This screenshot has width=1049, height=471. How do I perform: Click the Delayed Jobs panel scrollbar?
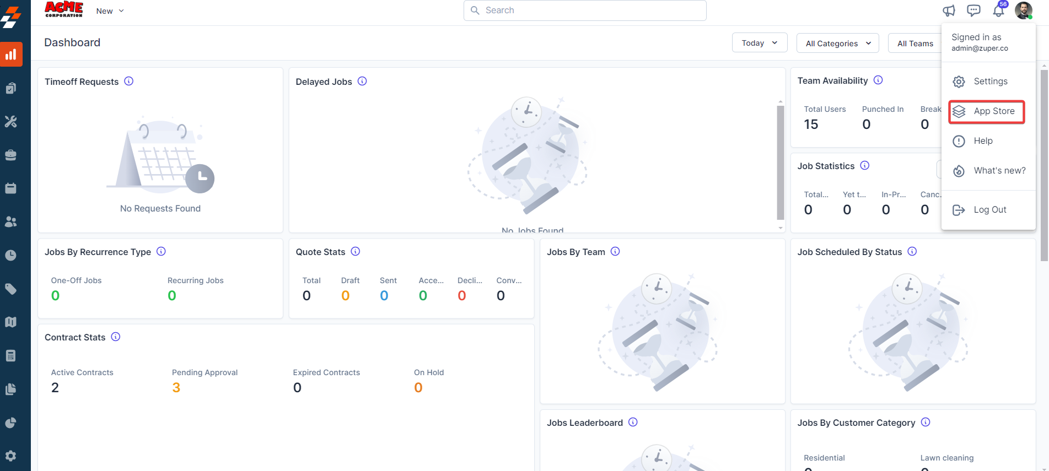click(x=780, y=163)
